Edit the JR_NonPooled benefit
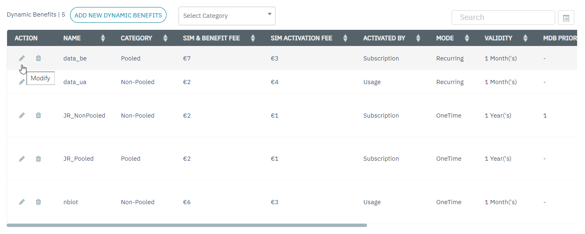585x234 pixels. [22, 116]
